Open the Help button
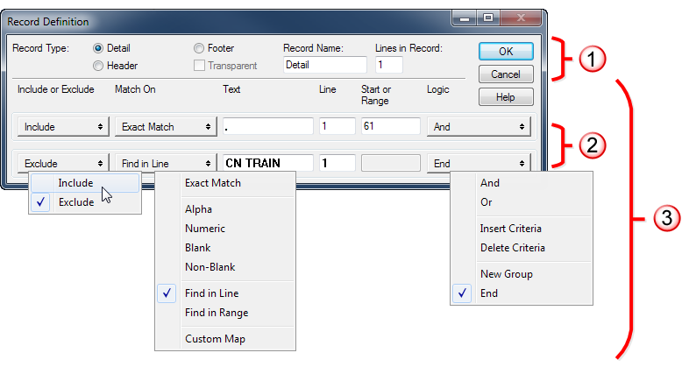This screenshot has height=367, width=682. [x=505, y=96]
